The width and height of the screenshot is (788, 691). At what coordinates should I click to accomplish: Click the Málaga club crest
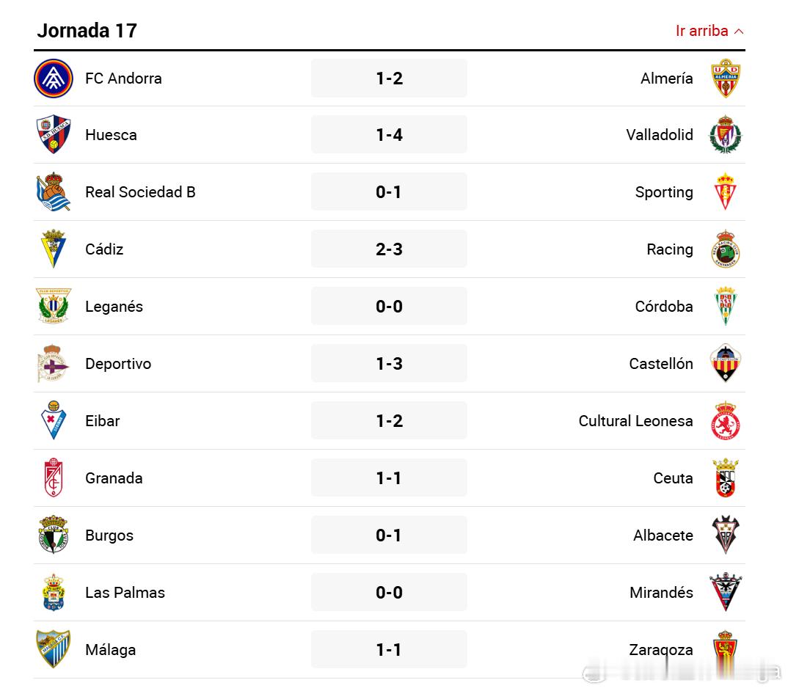pos(54,650)
